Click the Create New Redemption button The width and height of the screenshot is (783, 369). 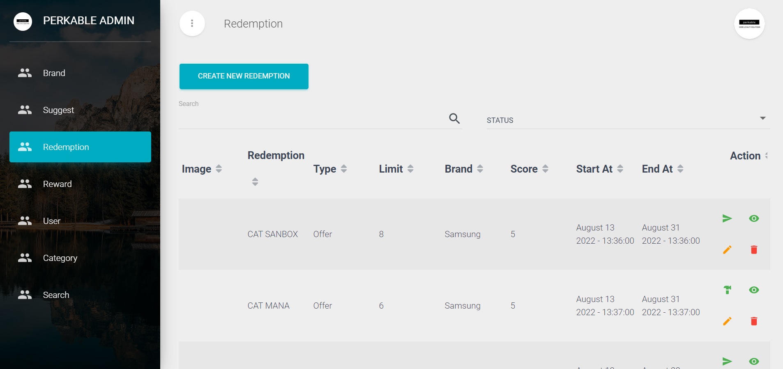[244, 76]
